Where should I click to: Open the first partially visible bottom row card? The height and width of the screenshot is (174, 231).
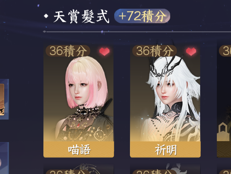tap(79, 169)
